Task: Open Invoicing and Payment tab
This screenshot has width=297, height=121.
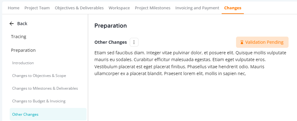Action: pos(197,8)
